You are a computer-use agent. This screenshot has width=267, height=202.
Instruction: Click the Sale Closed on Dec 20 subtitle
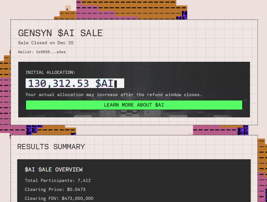pyautogui.click(x=46, y=43)
